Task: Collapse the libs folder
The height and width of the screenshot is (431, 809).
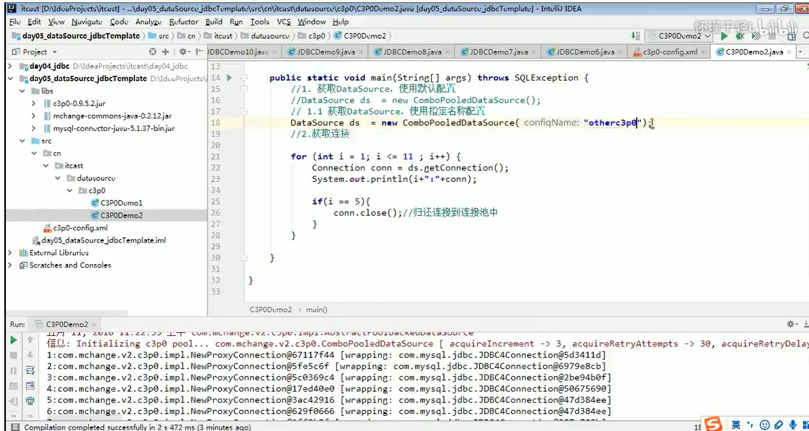Action: pyautogui.click(x=22, y=91)
